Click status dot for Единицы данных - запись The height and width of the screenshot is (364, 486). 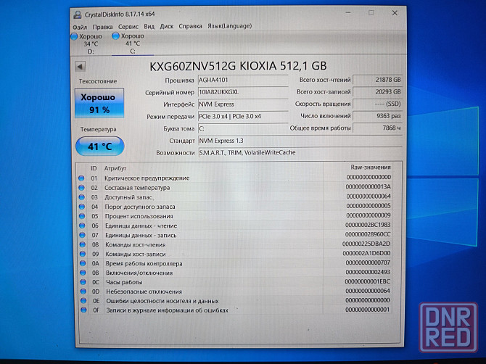[82, 235]
